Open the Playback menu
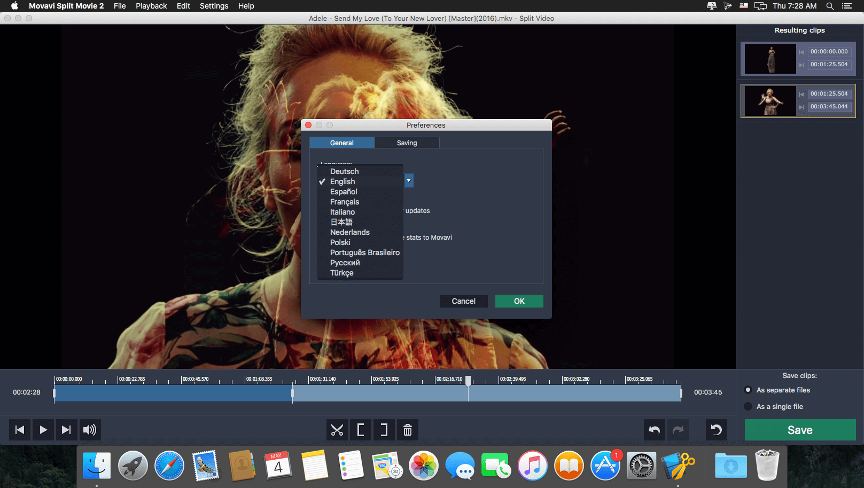The image size is (864, 488). point(151,6)
